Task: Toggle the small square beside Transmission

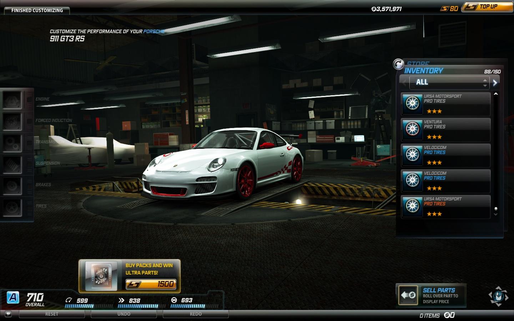Action: point(29,142)
